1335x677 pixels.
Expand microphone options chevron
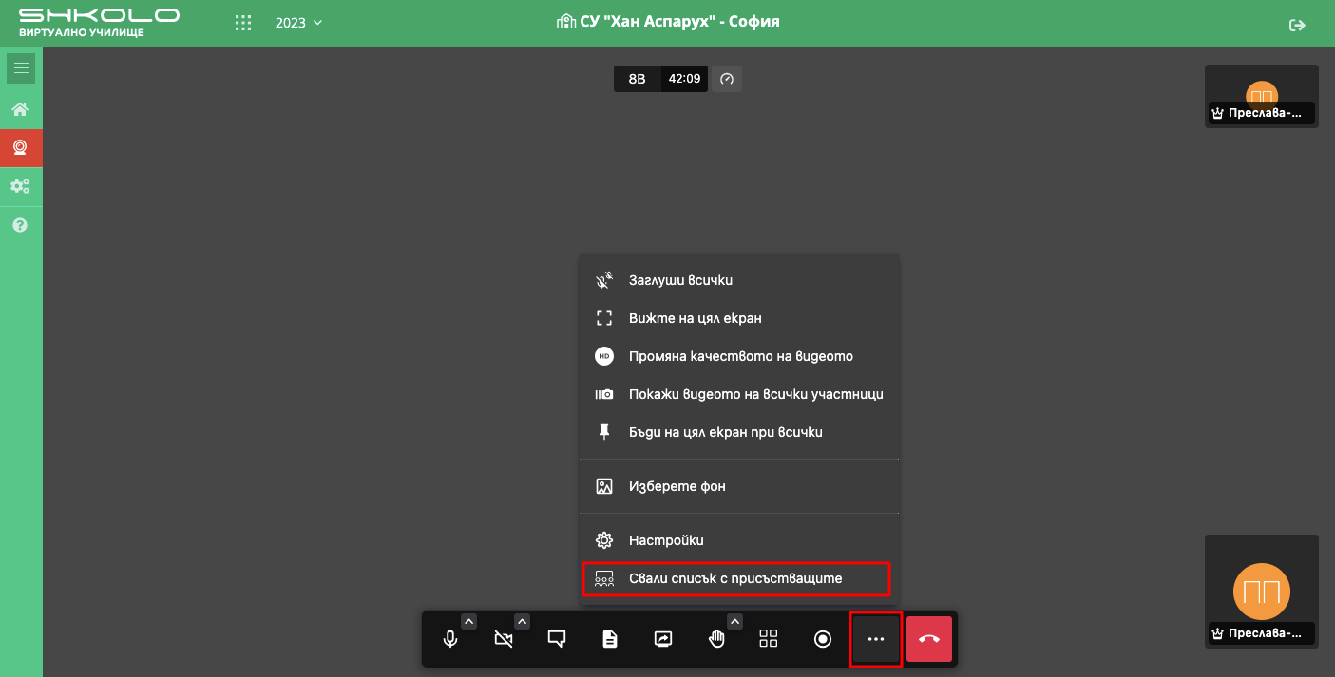pos(468,621)
